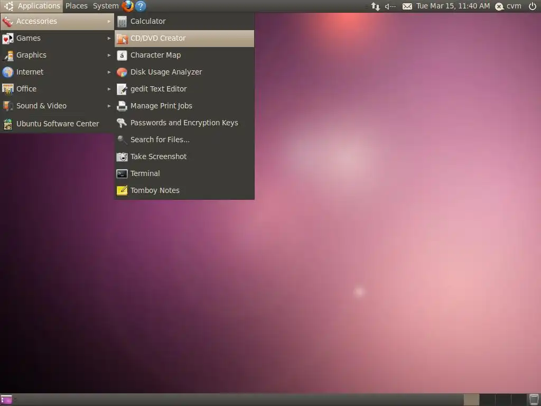The width and height of the screenshot is (541, 406).
Task: Click the power session icon
Action: pyautogui.click(x=533, y=6)
